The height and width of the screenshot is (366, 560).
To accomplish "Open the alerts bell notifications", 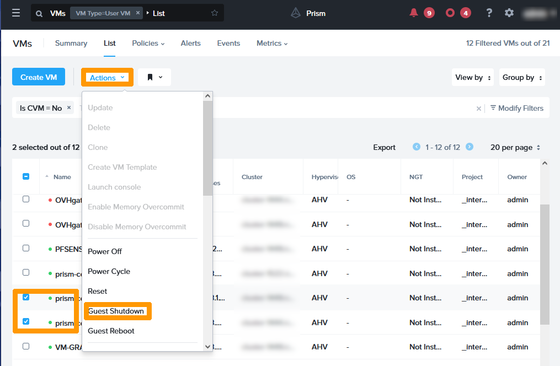I will coord(414,13).
